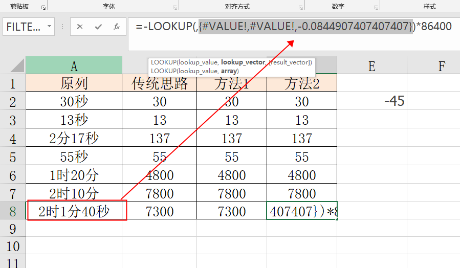Select header cell 传统思路

tap(159, 83)
